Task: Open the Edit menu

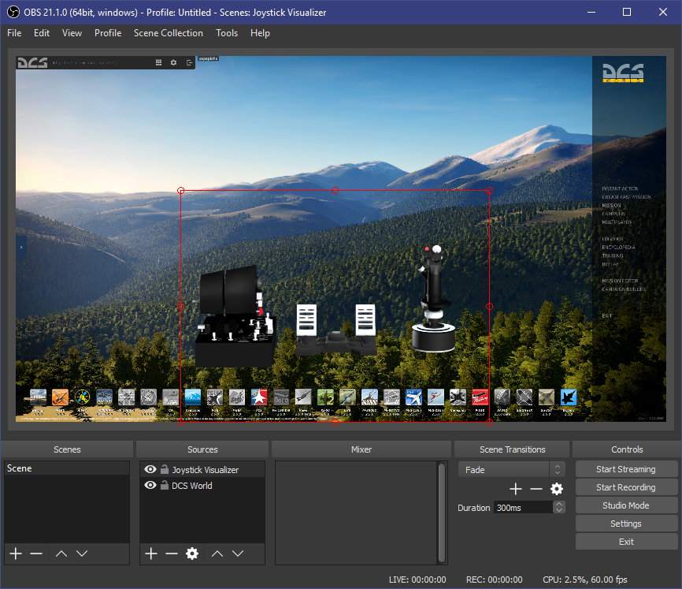Action: tap(42, 33)
